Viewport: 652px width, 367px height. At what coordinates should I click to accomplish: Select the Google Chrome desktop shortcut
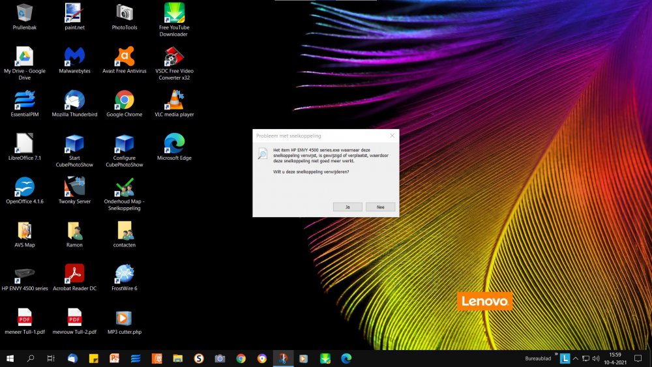pyautogui.click(x=124, y=100)
